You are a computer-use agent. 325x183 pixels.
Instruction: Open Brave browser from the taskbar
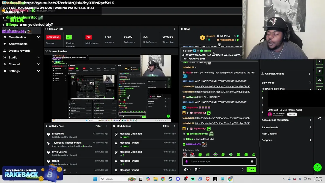208,179
